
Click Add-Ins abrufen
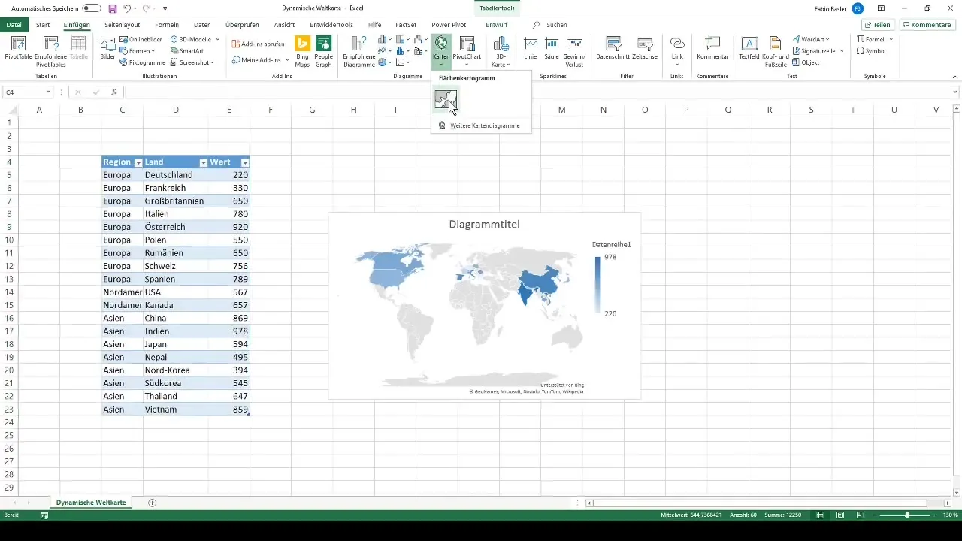coord(258,44)
